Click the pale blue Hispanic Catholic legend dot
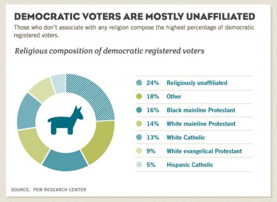Screen dimensions: 277x202 (x=139, y=165)
